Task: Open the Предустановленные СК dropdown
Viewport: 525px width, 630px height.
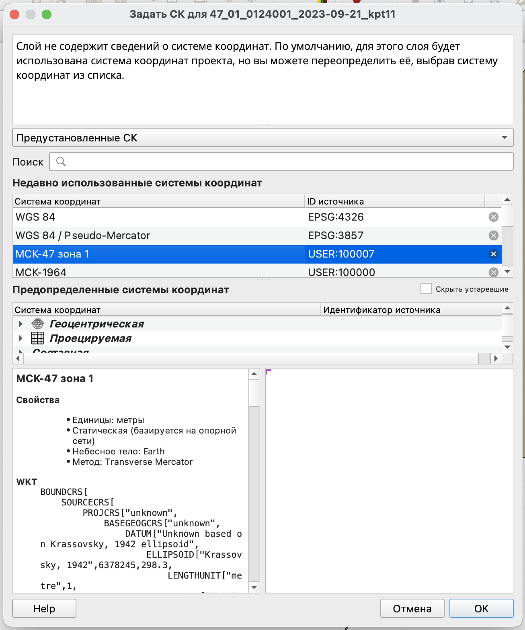Action: click(262, 138)
